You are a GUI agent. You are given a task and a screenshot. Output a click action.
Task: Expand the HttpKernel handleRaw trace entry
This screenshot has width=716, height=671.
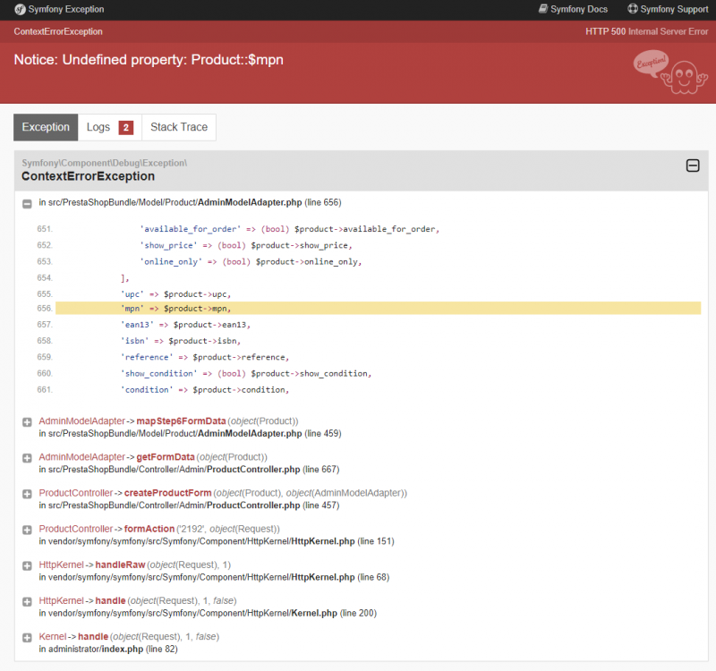point(27,565)
